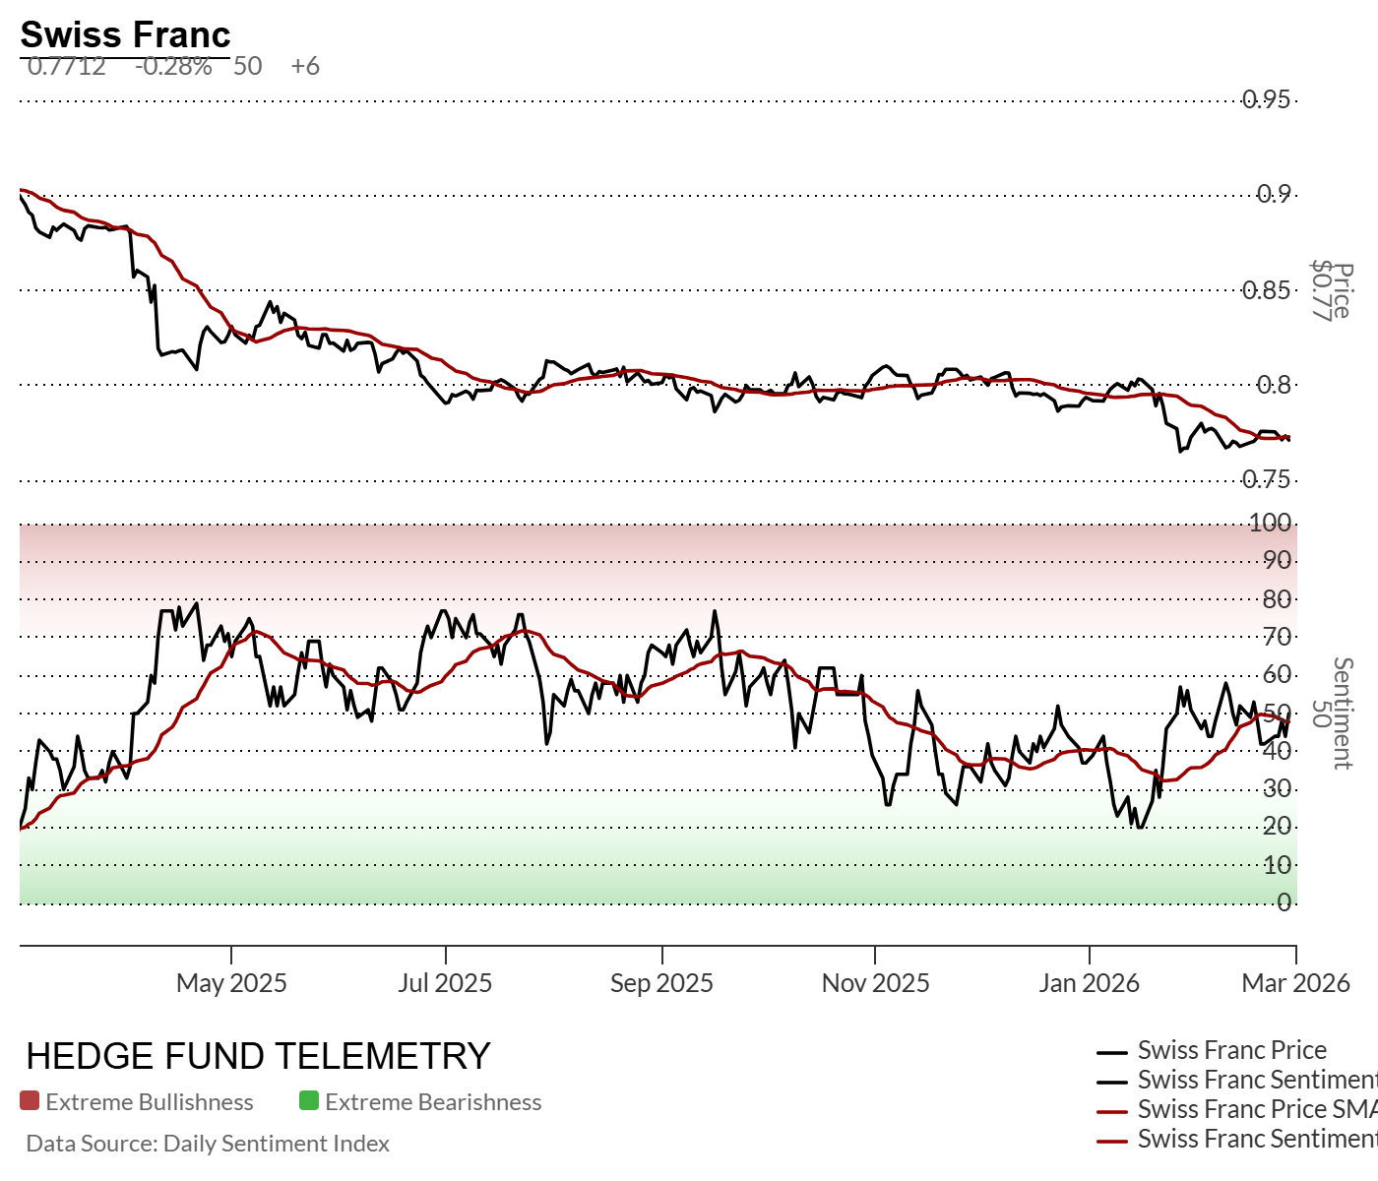Viewport: 1378px width, 1181px height.
Task: Click the -0.28% change value in header
Action: click(x=173, y=66)
